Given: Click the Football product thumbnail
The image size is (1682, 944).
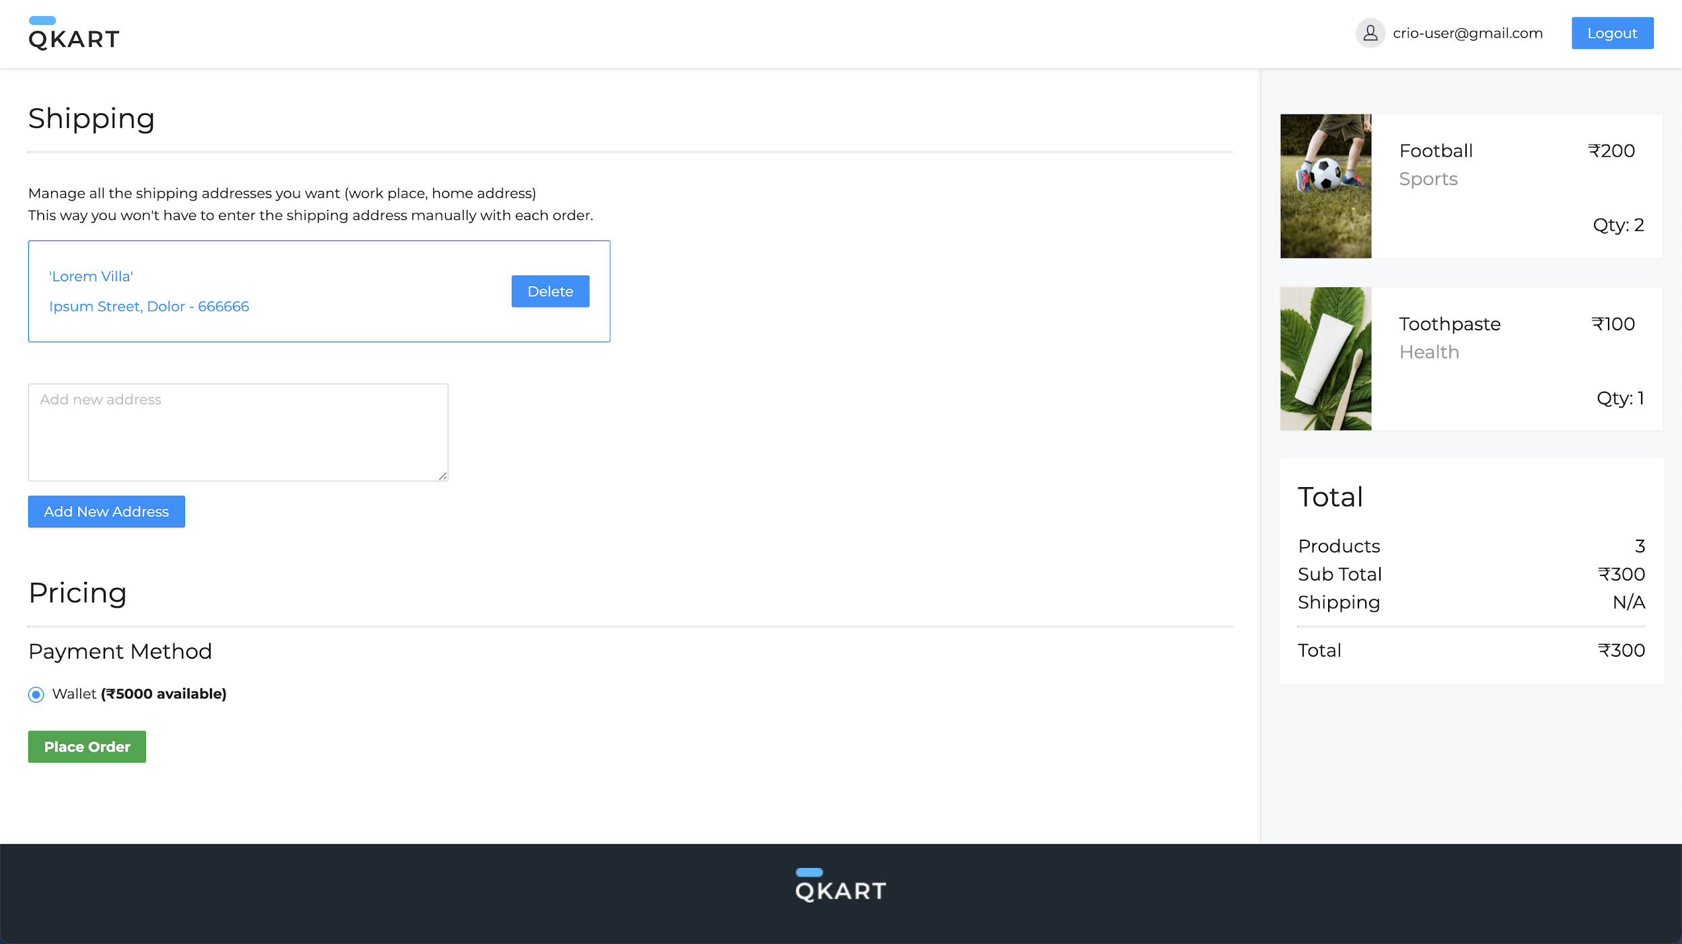Looking at the screenshot, I should coord(1325,186).
